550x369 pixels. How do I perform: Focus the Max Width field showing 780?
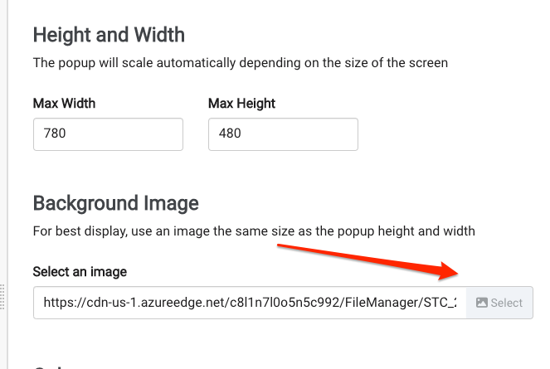[x=108, y=134]
